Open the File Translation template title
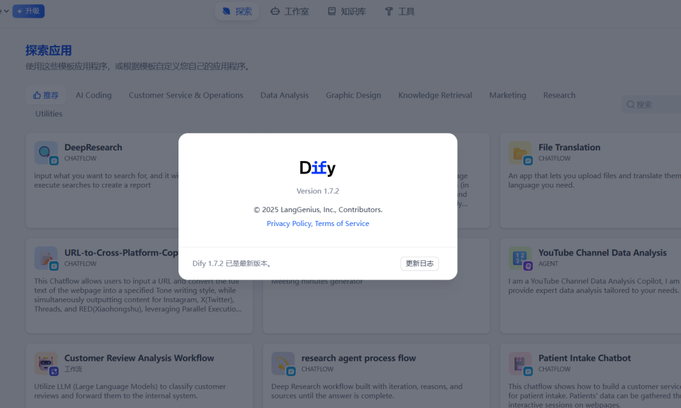Viewport: 681px width, 408px height. pyautogui.click(x=569, y=147)
